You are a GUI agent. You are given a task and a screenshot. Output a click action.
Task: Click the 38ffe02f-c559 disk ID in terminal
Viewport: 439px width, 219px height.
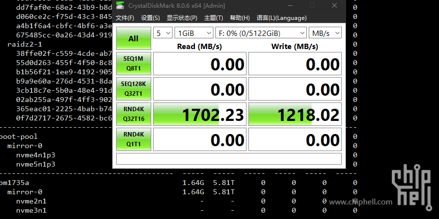point(64,53)
